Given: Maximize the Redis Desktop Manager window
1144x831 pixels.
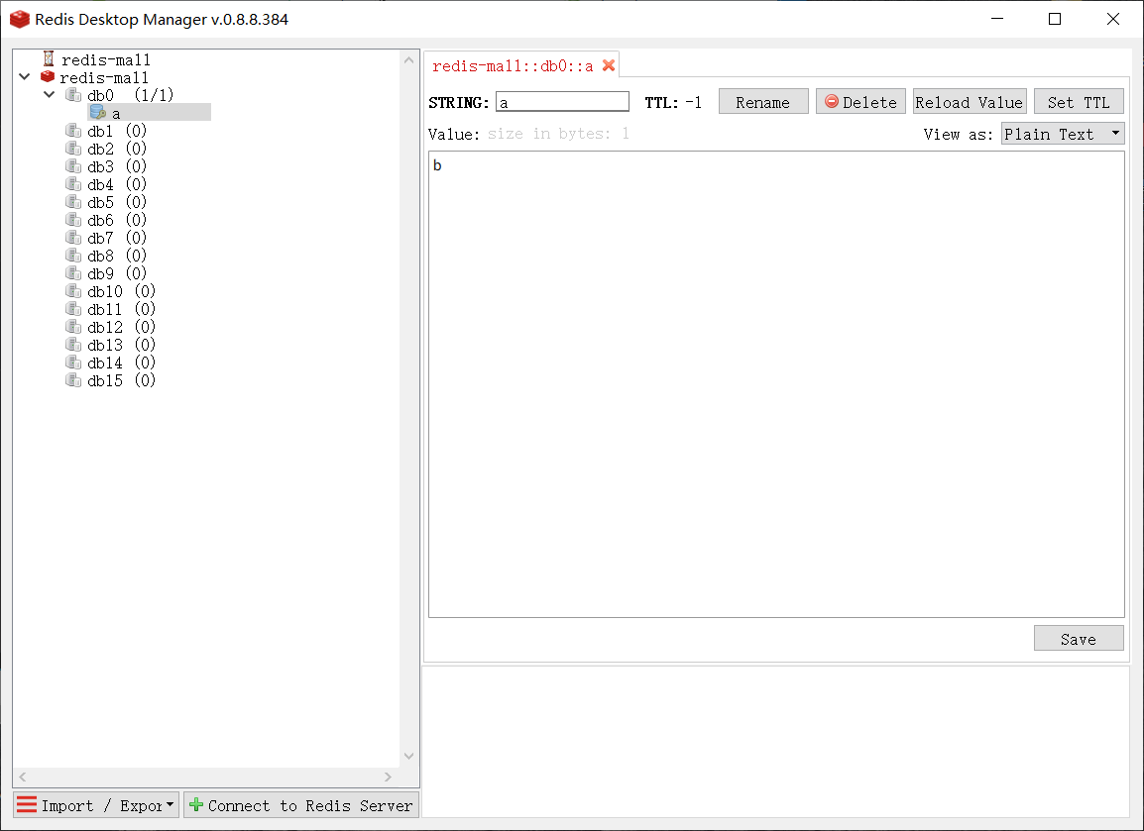Looking at the screenshot, I should click(x=1054, y=19).
